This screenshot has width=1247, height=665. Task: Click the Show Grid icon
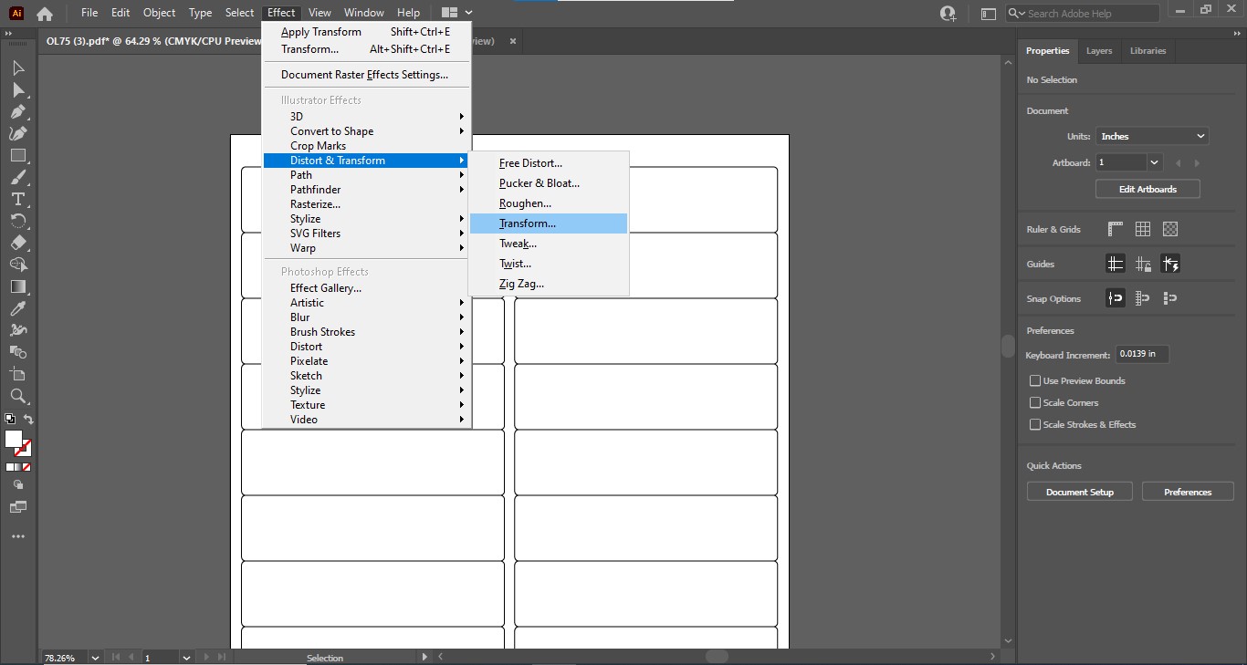tap(1143, 229)
